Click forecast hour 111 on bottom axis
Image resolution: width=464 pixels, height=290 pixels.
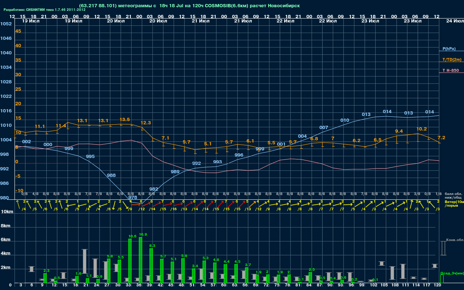point(405,286)
